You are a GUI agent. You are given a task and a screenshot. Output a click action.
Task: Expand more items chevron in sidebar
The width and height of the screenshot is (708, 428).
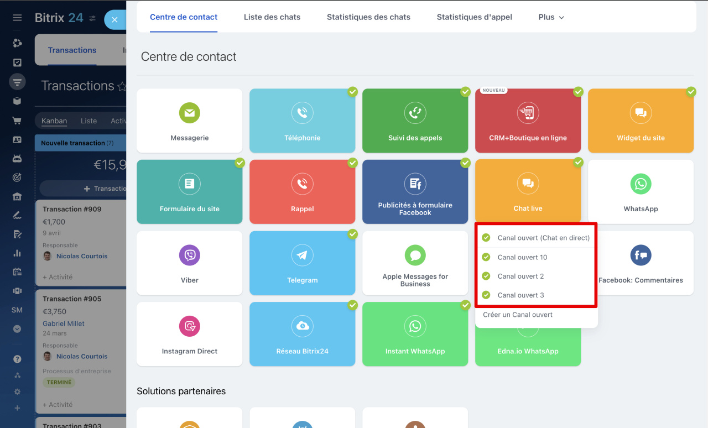pos(17,328)
